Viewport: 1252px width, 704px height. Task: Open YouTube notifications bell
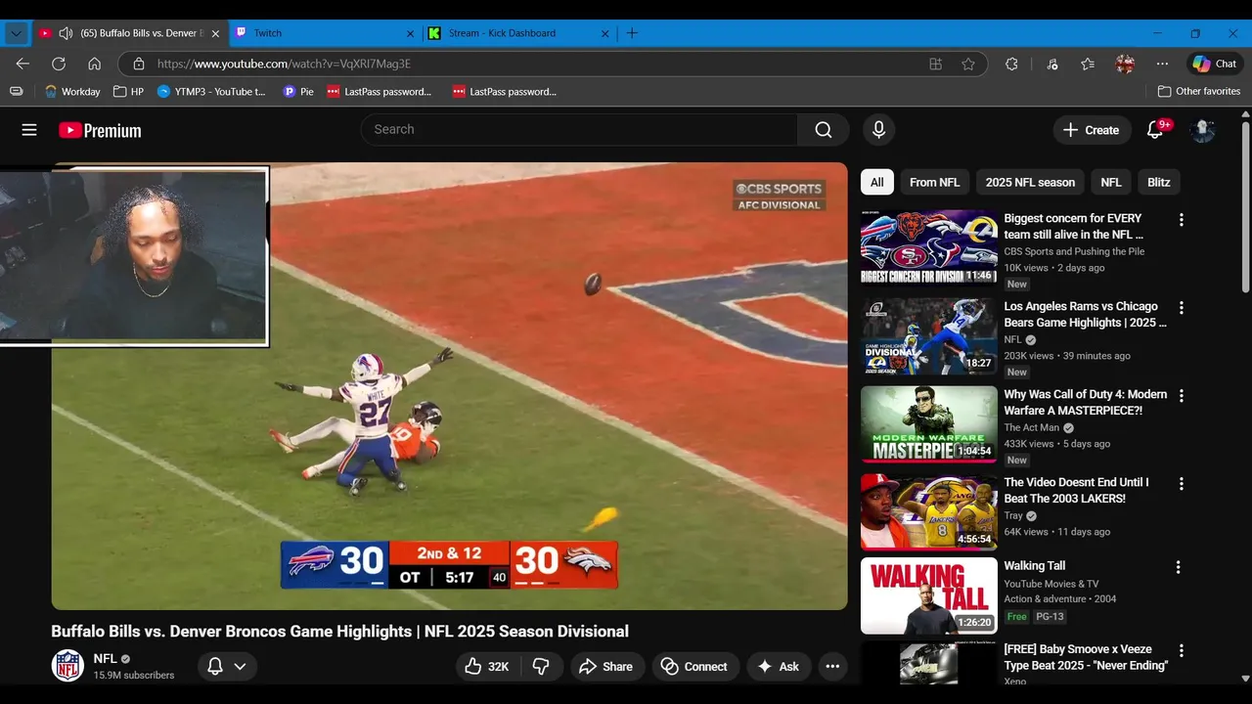pyautogui.click(x=1155, y=130)
